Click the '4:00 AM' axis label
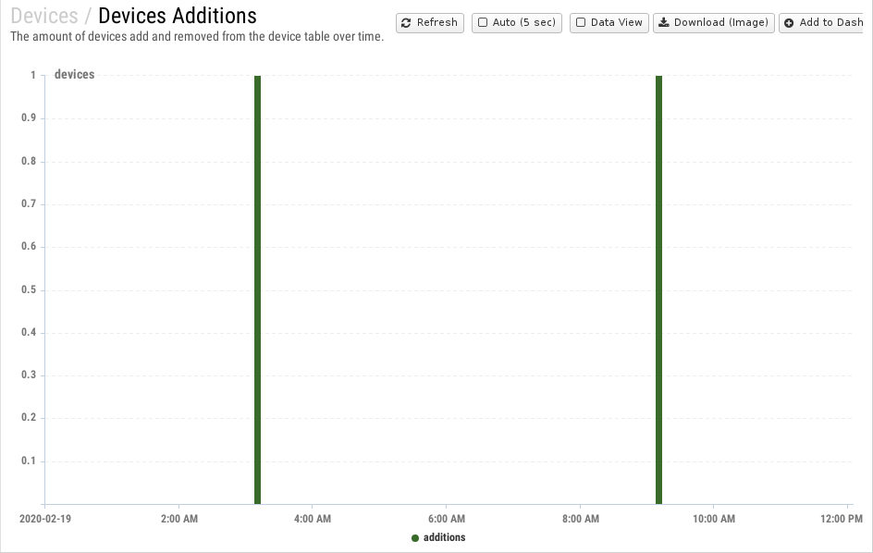 coord(313,519)
